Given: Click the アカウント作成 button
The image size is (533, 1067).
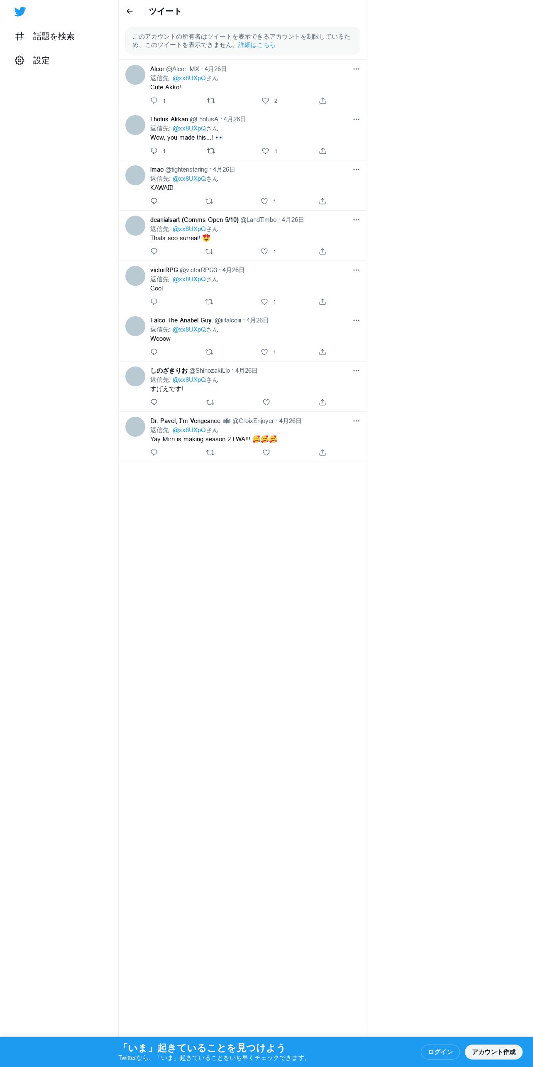Looking at the screenshot, I should click(494, 1052).
